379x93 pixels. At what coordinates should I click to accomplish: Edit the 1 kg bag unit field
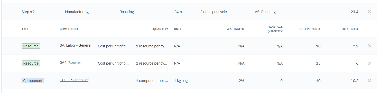181,81
